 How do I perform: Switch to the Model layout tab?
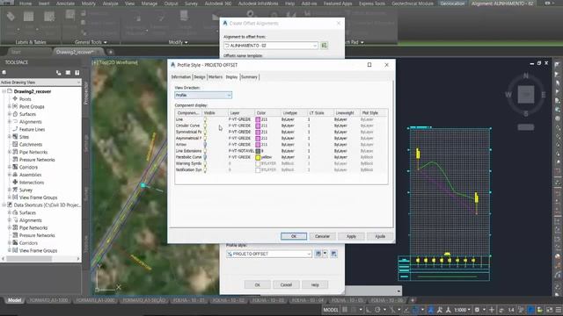tap(14, 300)
